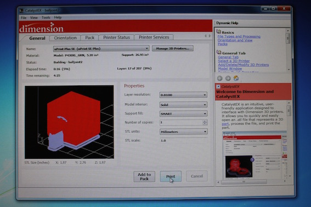Viewport: 311px width, 207px height.
Task: Open the General Tab help link
Action: (x=228, y=57)
